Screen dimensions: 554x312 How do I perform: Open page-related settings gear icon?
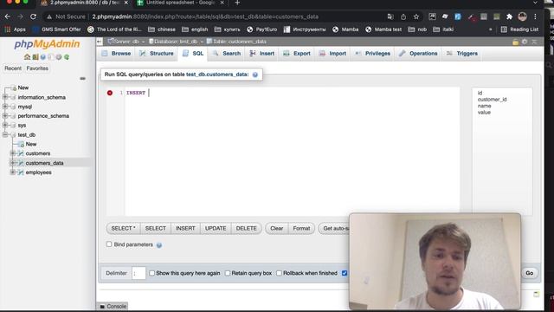point(525,42)
